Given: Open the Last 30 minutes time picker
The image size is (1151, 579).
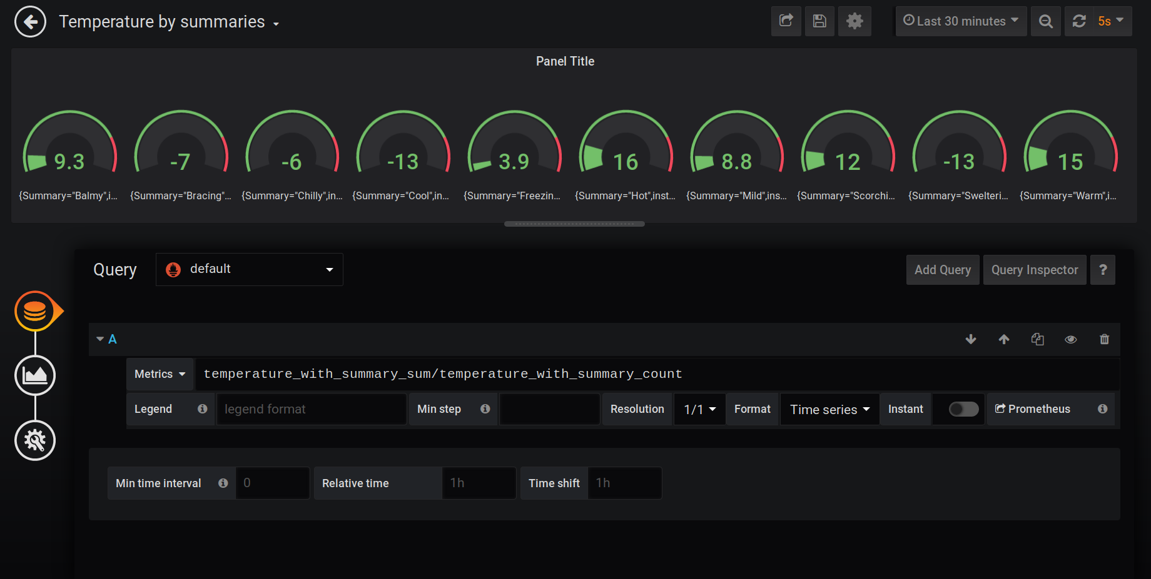Looking at the screenshot, I should pyautogui.click(x=961, y=21).
